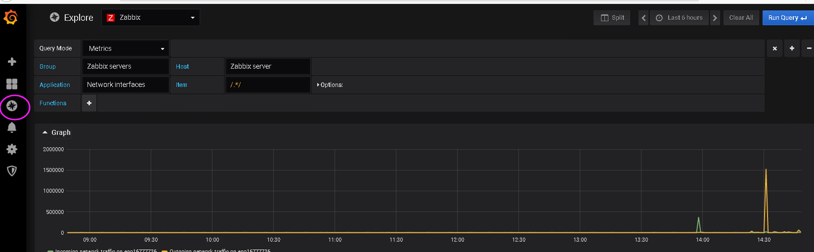
Task: Click the Item field with /.*/
Action: point(267,84)
